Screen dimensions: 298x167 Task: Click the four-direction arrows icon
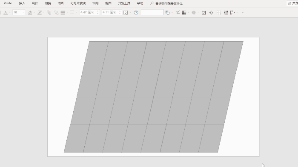211,13
